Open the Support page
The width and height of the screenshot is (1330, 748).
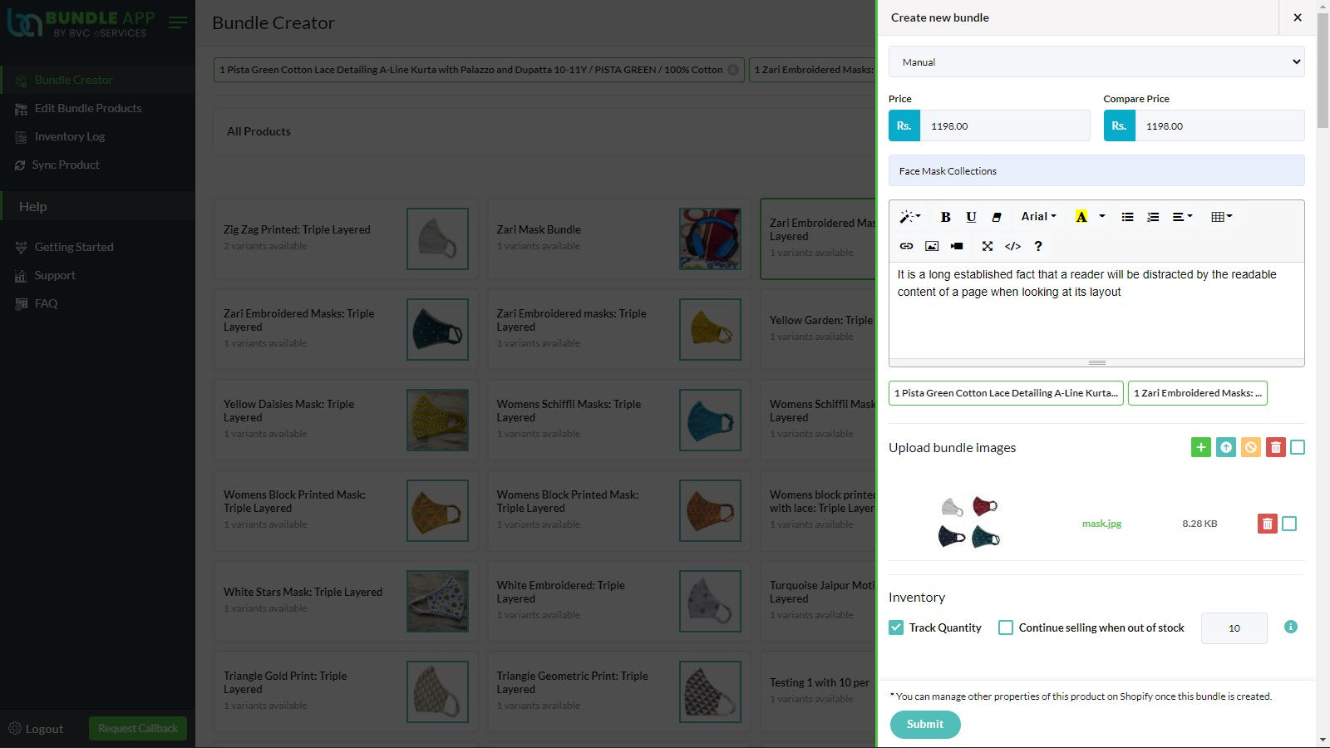pos(55,275)
